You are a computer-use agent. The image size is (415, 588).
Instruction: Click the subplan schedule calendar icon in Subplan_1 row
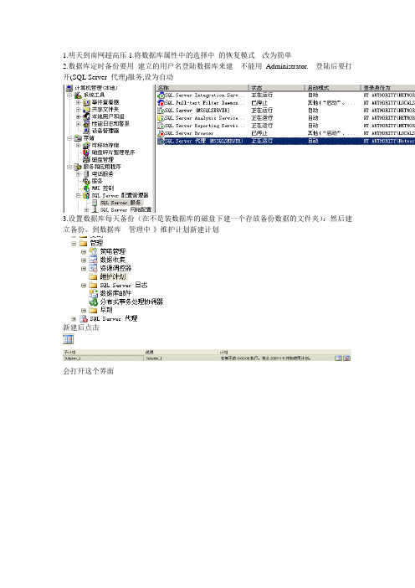(339, 358)
